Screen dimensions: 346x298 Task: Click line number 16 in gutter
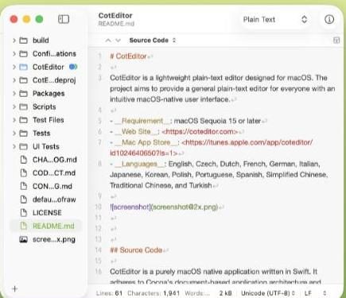pyautogui.click(x=99, y=271)
